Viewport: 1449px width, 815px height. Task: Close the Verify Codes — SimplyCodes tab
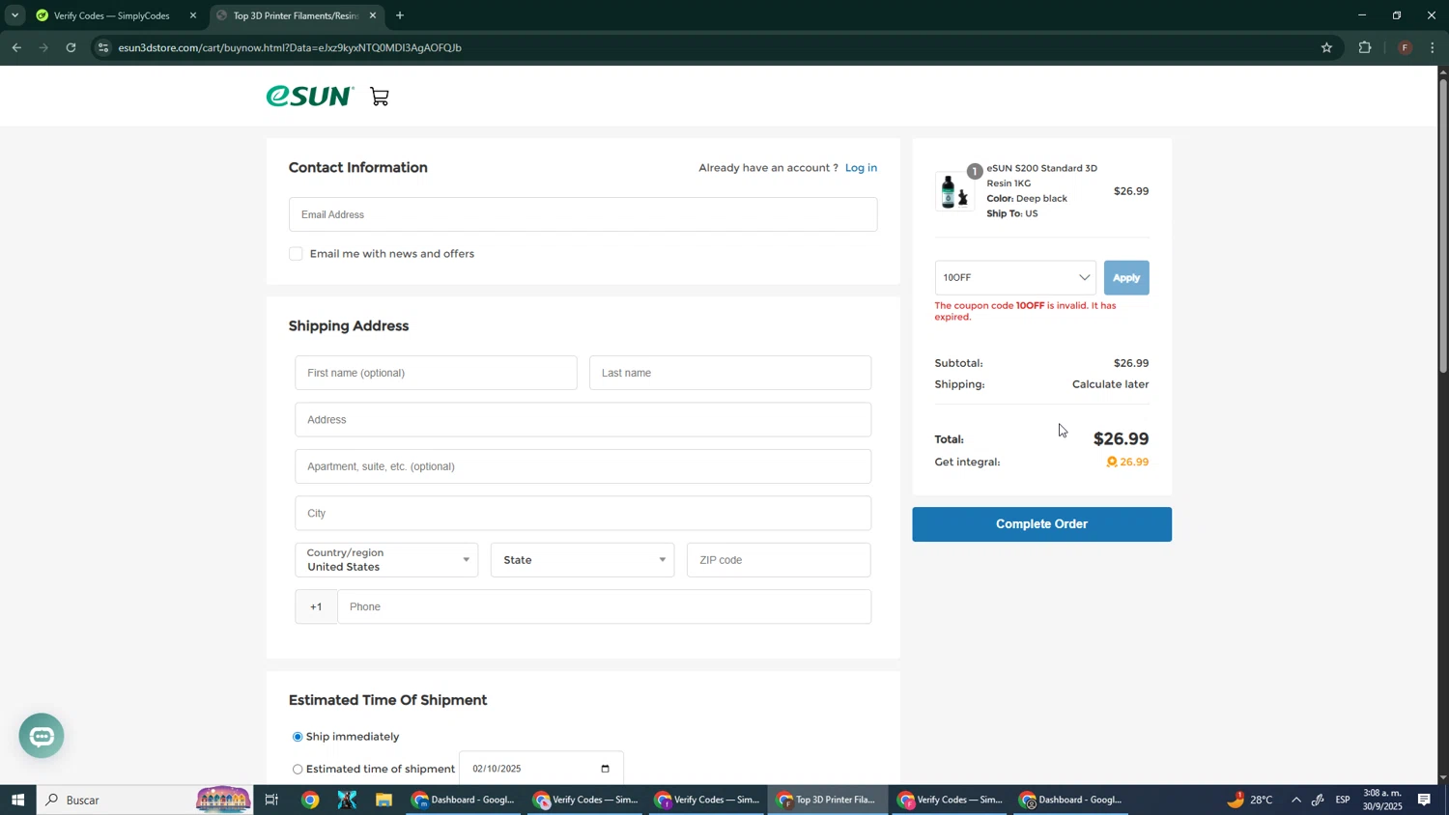[193, 15]
